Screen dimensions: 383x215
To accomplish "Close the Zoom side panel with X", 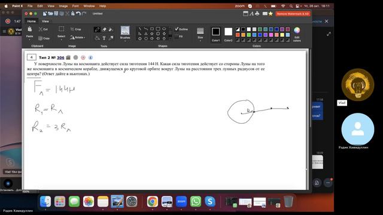I will 327,21.
